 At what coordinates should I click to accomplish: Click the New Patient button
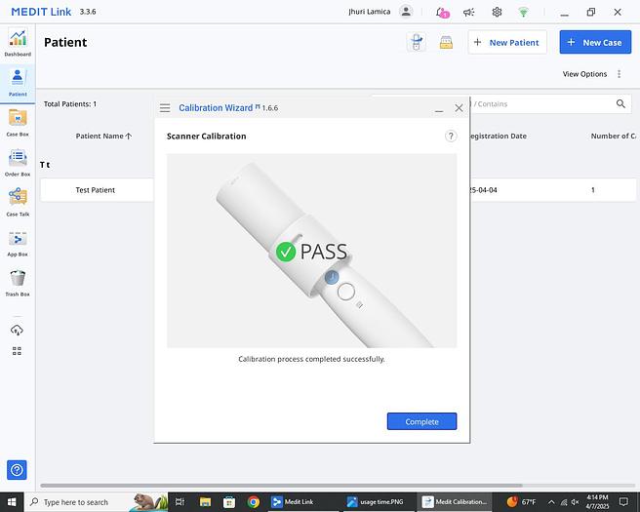[507, 43]
